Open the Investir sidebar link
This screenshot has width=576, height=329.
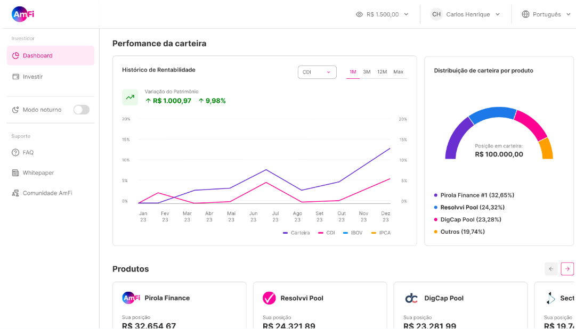tap(33, 77)
